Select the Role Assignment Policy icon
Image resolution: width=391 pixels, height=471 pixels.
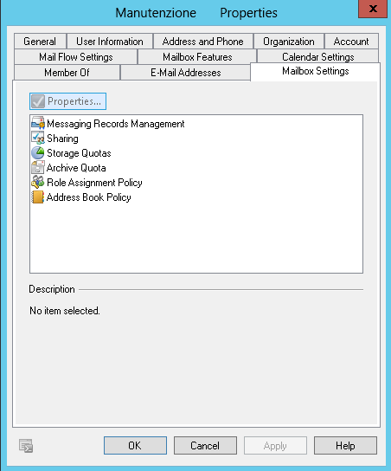[38, 183]
